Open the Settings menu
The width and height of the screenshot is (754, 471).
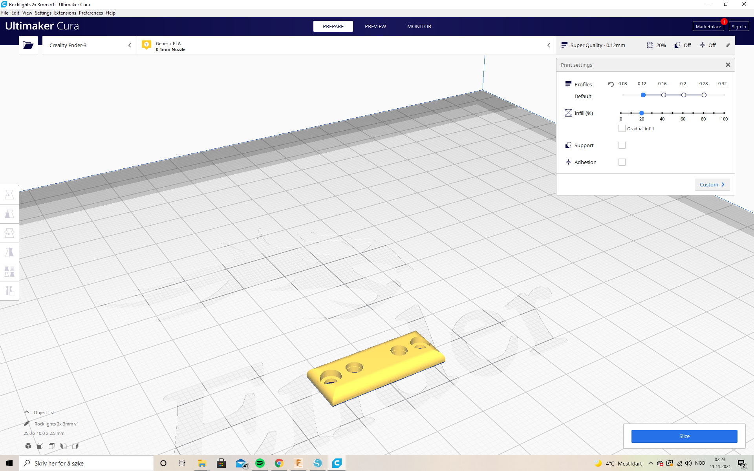click(43, 13)
